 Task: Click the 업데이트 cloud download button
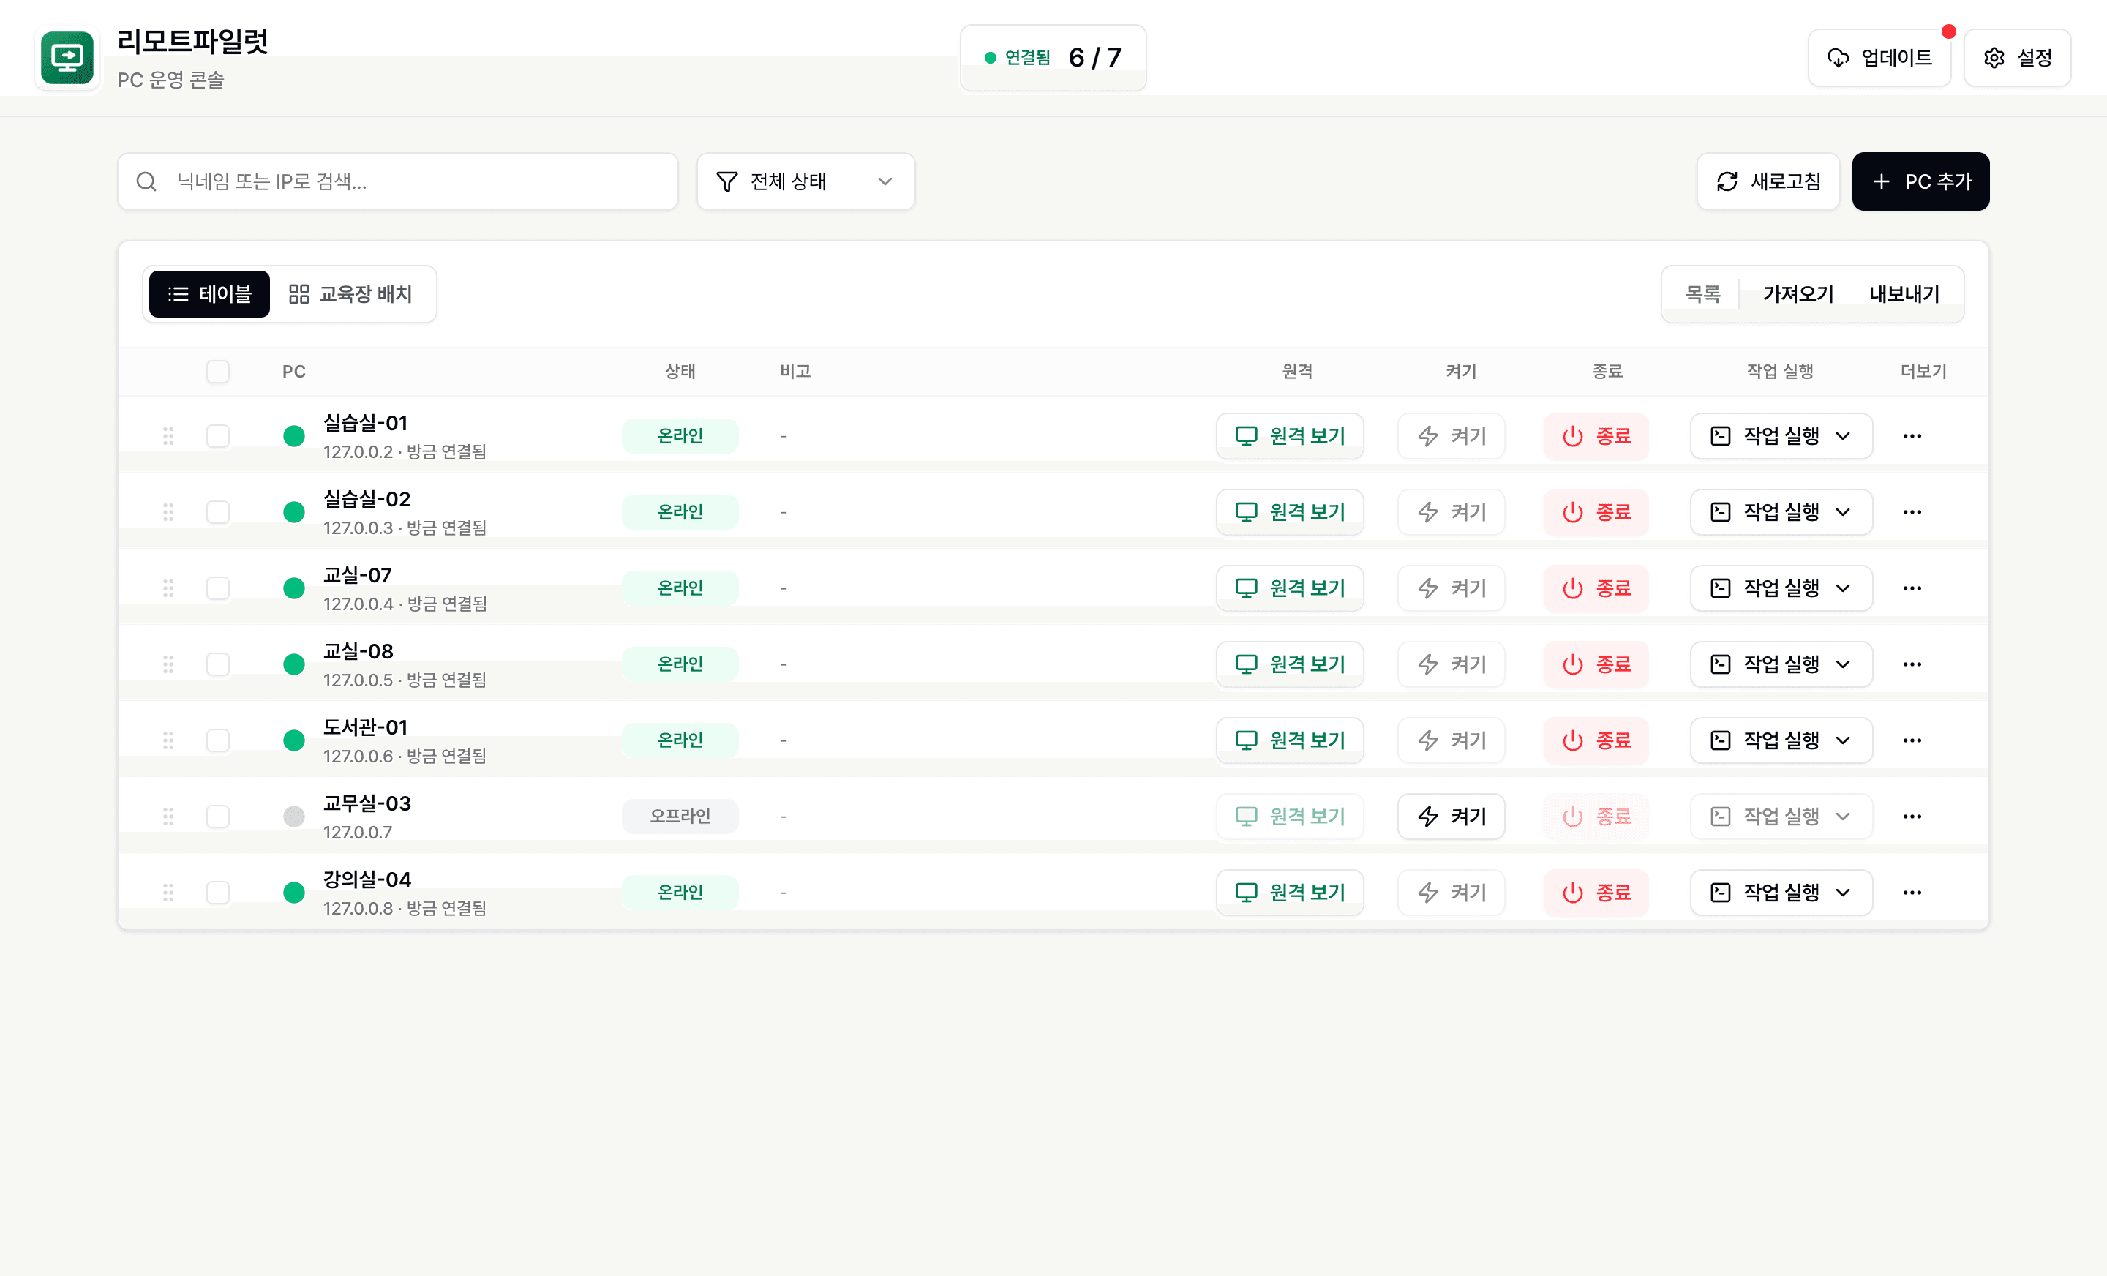[1879, 57]
